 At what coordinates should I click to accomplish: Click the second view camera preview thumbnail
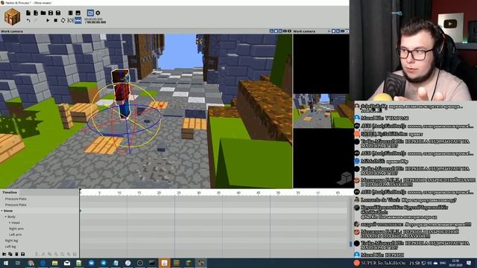[x=321, y=111]
